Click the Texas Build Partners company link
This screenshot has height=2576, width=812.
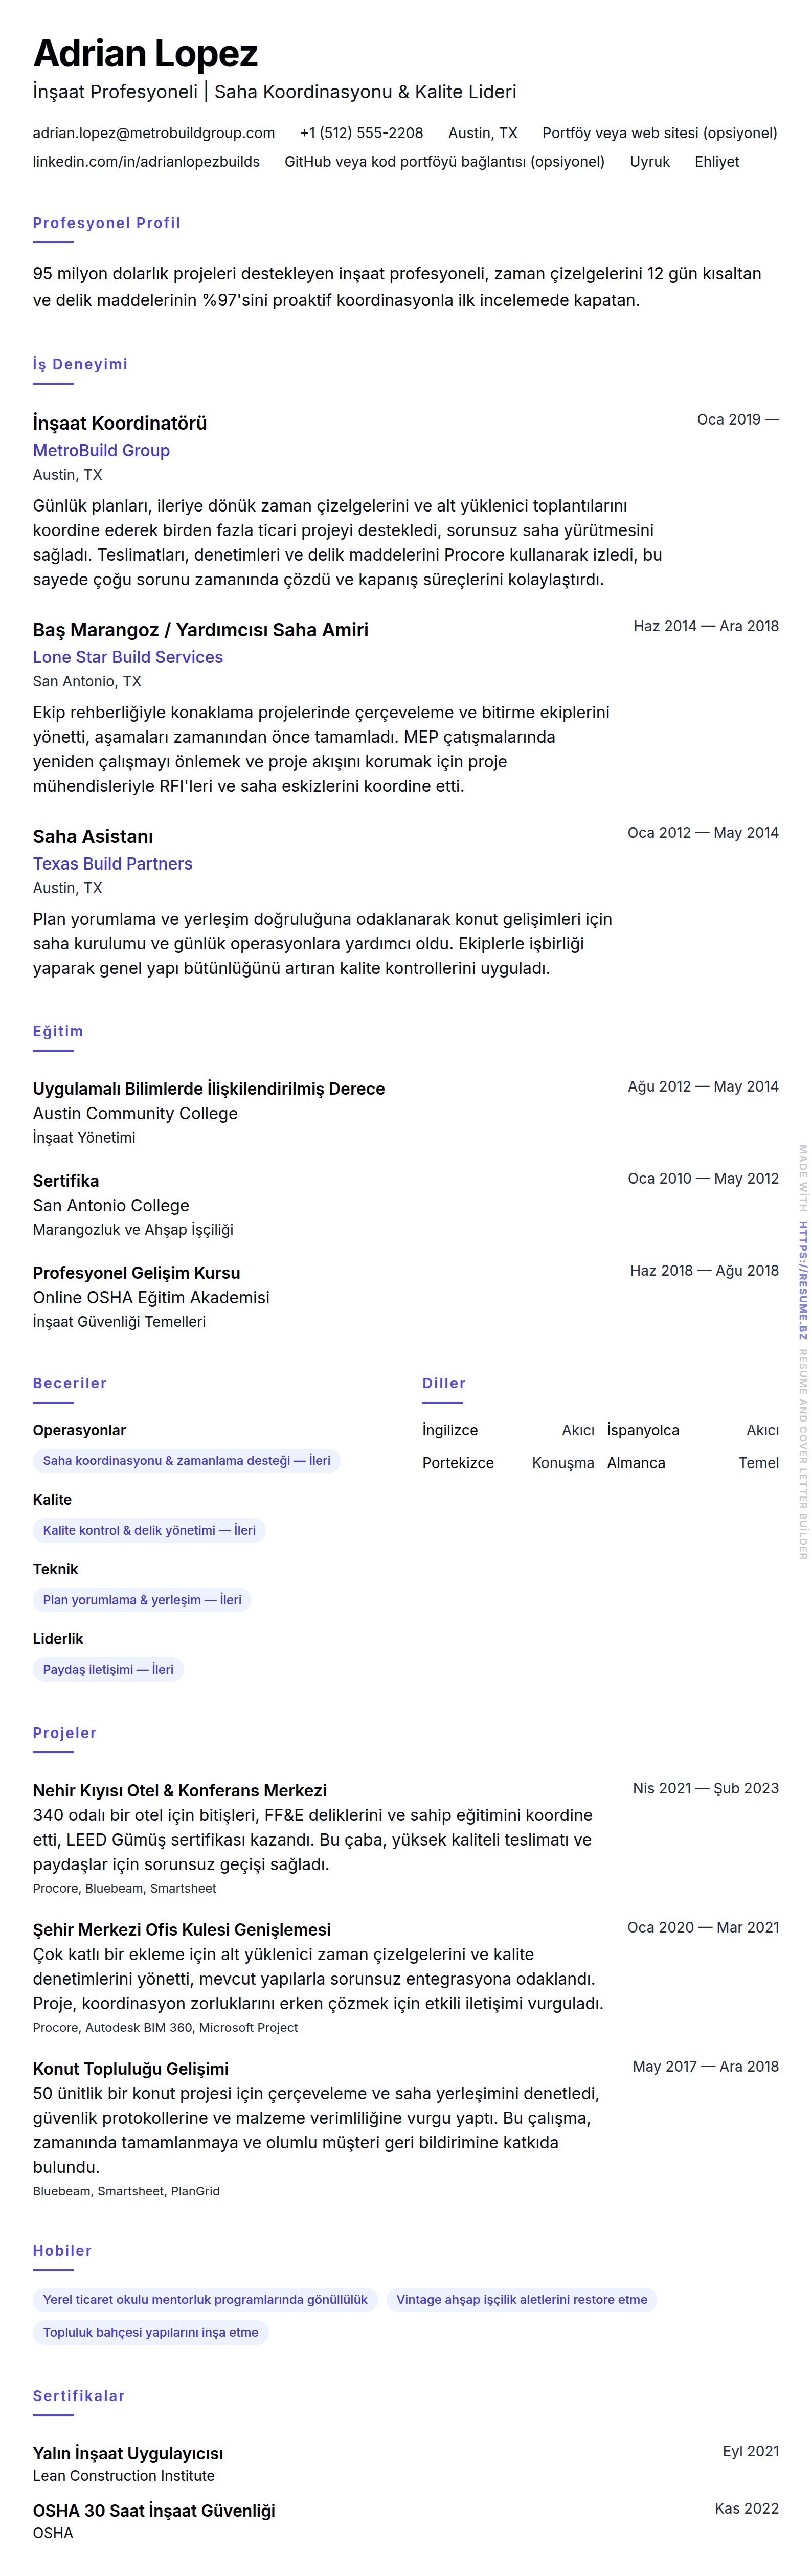pos(112,864)
